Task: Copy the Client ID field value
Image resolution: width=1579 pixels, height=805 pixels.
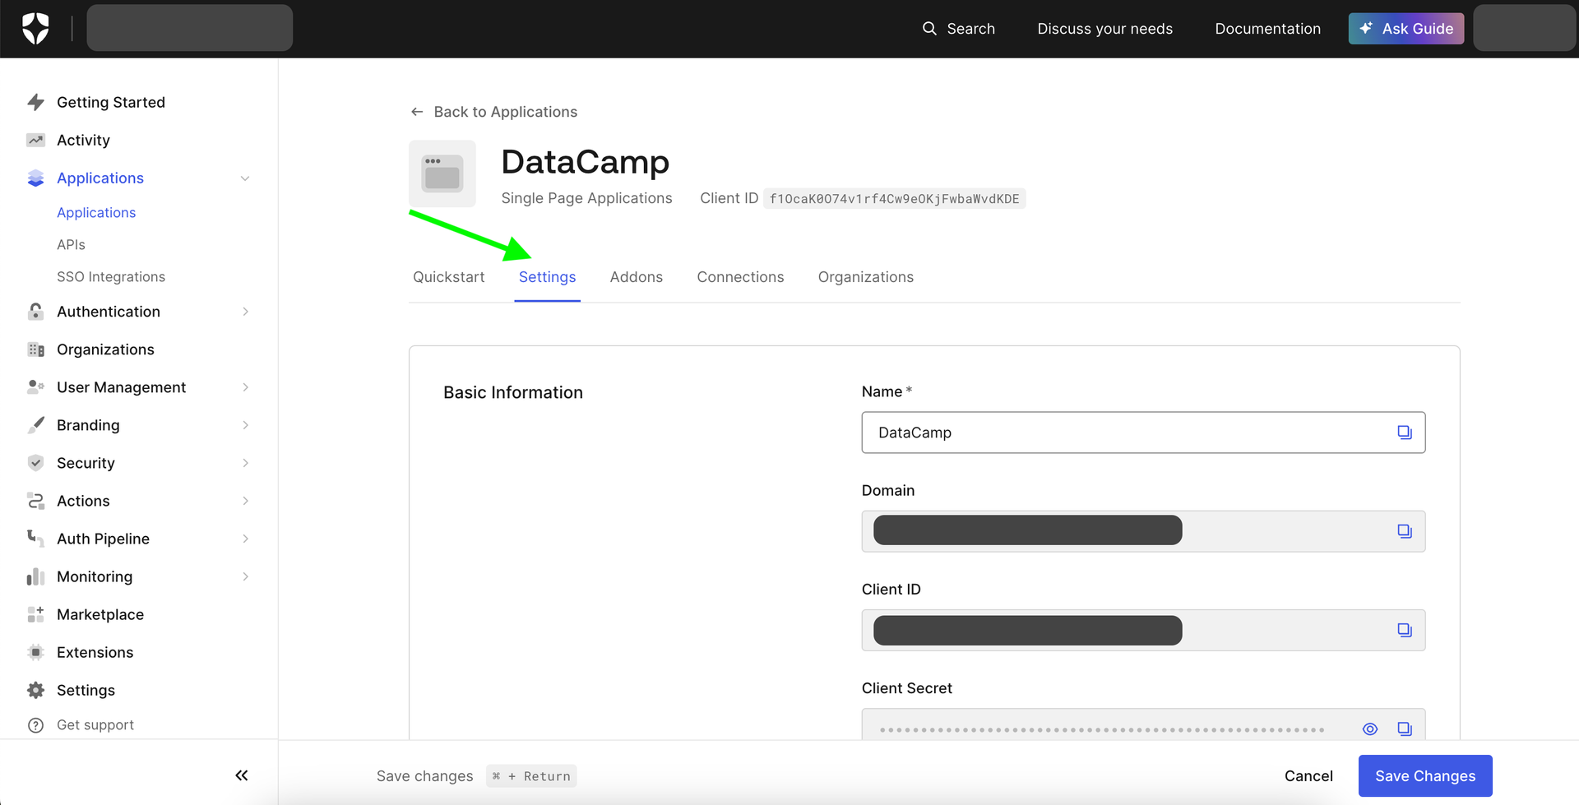Action: click(x=1404, y=630)
